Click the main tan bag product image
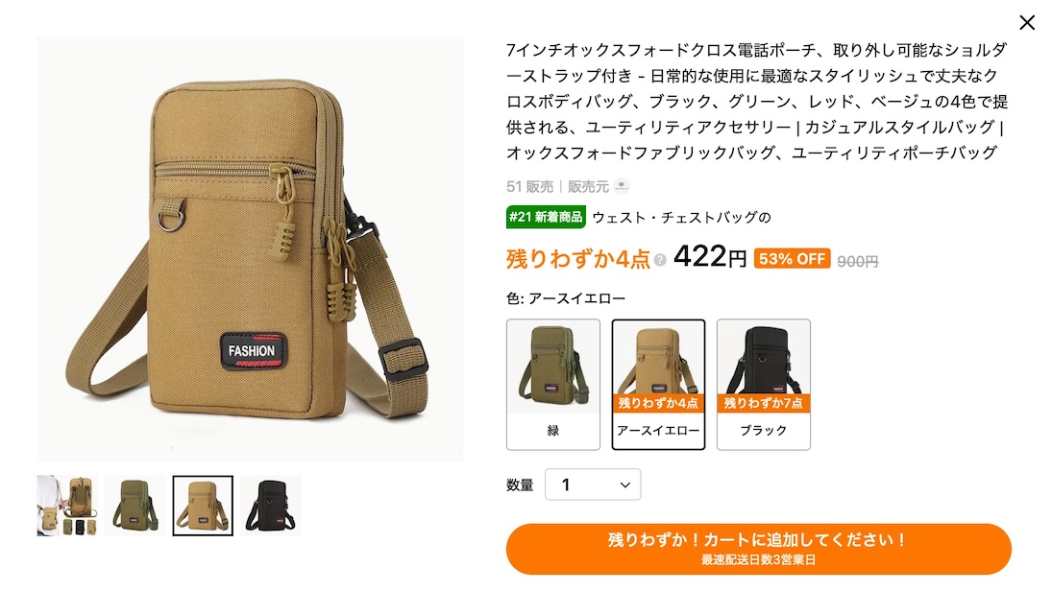 click(x=250, y=249)
